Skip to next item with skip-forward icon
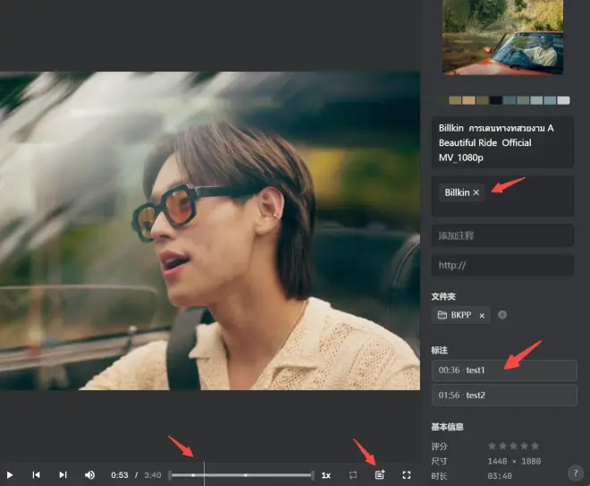 [x=63, y=474]
